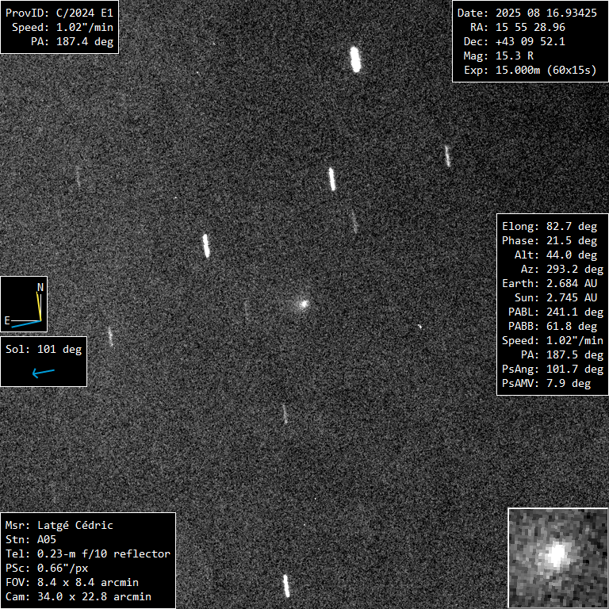Click 'FOV: 8.4 x 8.4 arcmin' text
The height and width of the screenshot is (609, 609).
click(72, 583)
